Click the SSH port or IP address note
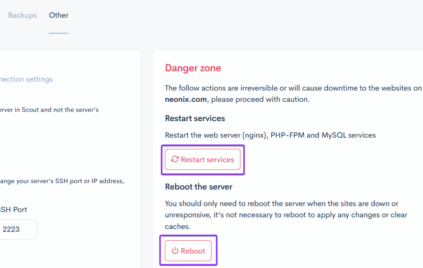Image resolution: width=423 pixels, height=268 pixels. tap(62, 181)
